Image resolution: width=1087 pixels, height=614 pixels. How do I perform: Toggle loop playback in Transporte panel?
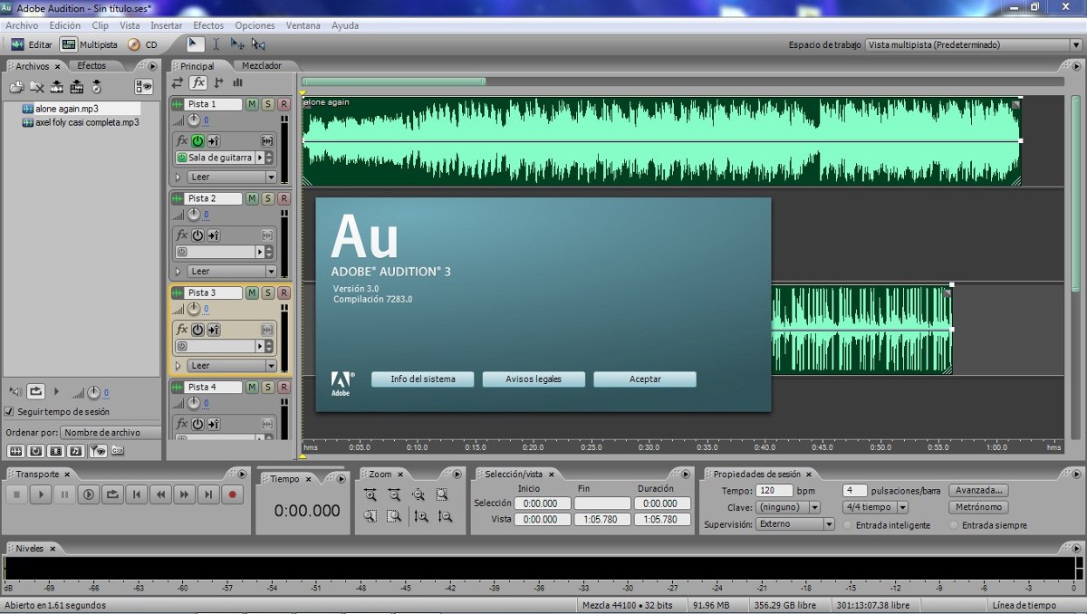112,494
